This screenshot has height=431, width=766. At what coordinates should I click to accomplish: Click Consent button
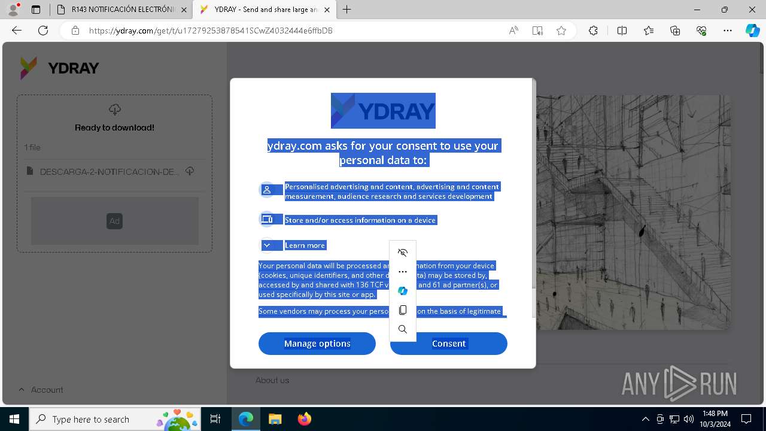449,344
